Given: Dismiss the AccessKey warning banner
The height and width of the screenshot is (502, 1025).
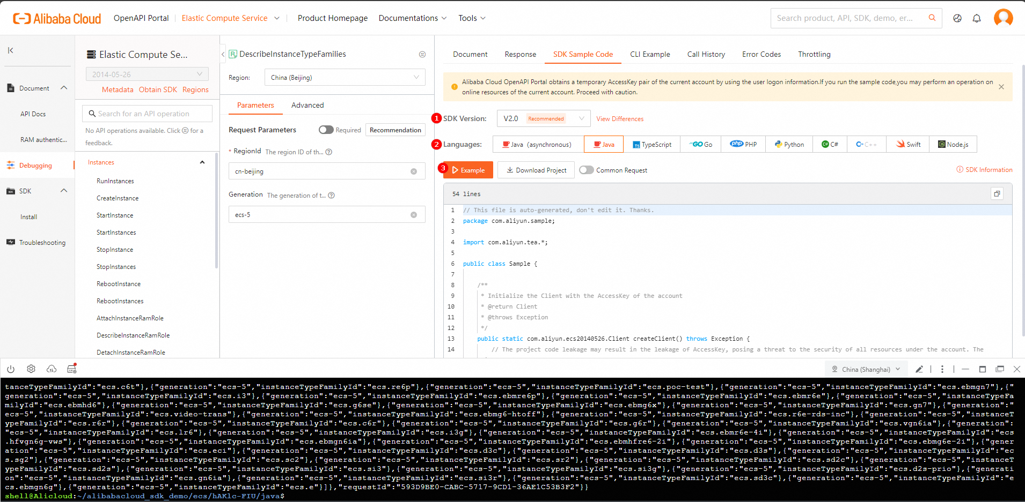Looking at the screenshot, I should point(1001,87).
